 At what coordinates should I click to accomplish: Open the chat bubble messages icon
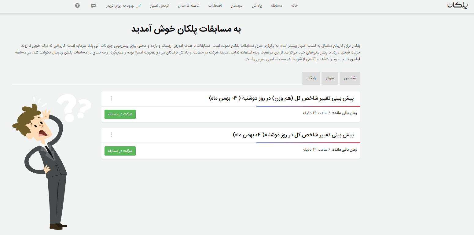pyautogui.click(x=94, y=6)
